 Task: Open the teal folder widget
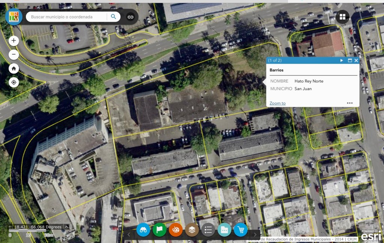coord(224,229)
